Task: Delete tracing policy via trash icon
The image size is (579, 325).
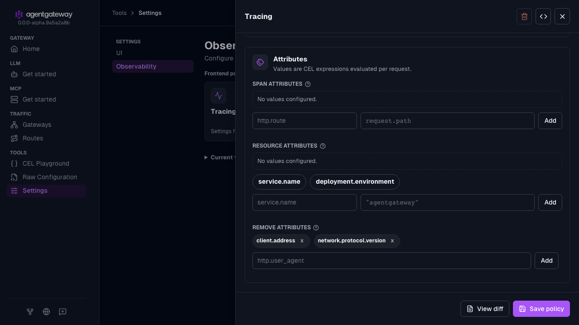Action: [524, 16]
